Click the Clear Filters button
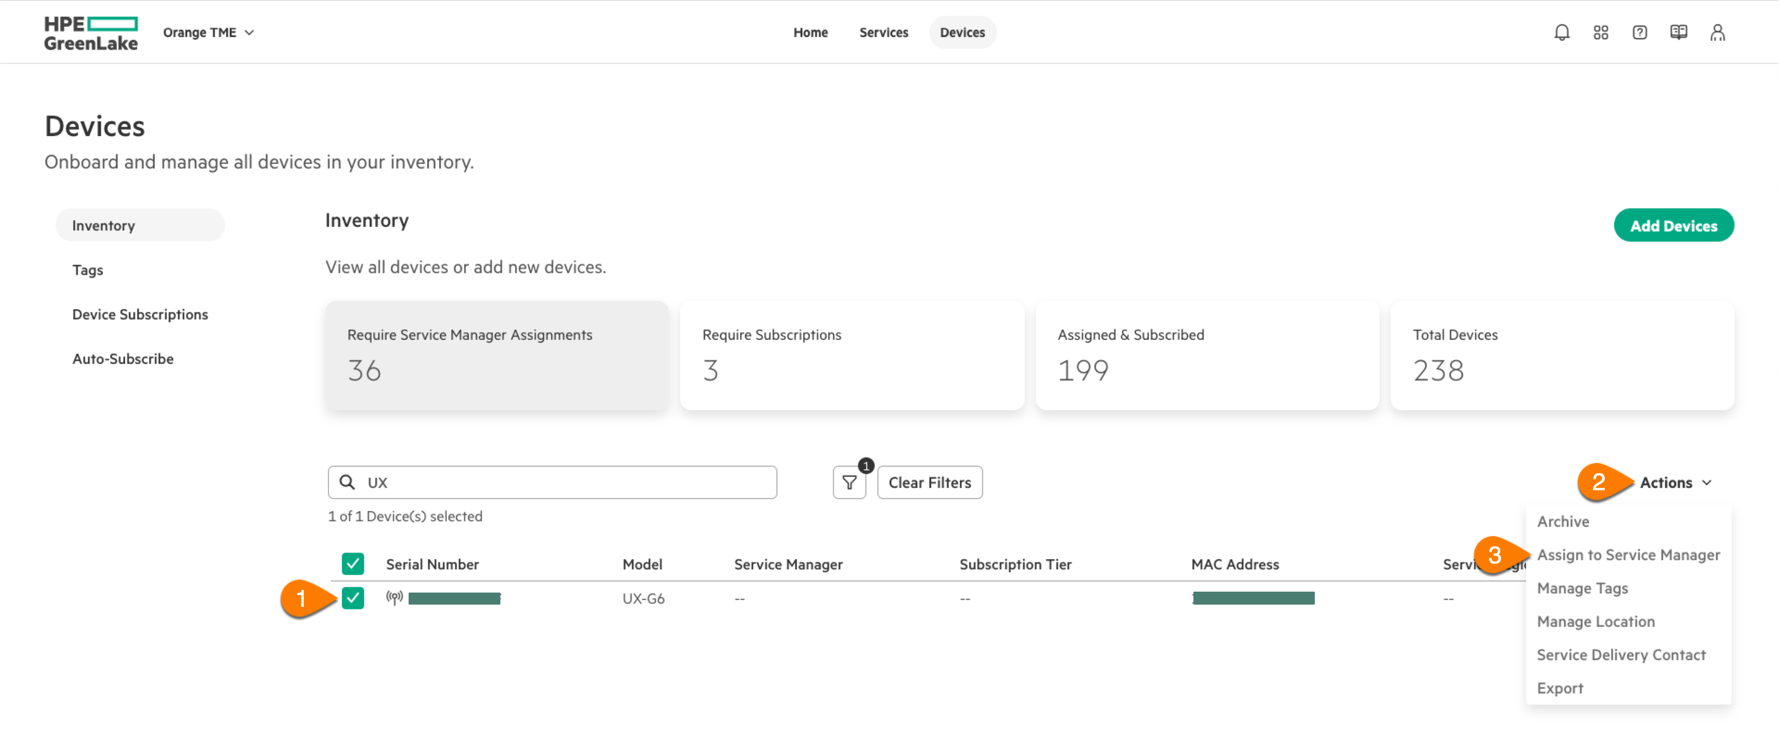Viewport: 1779px width, 737px height. point(929,482)
